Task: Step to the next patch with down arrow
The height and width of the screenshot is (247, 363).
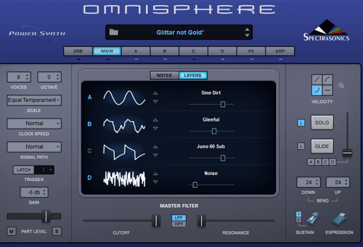Action: (x=247, y=35)
